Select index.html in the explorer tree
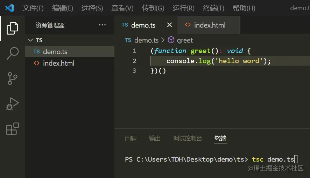 pyautogui.click(x=70, y=63)
